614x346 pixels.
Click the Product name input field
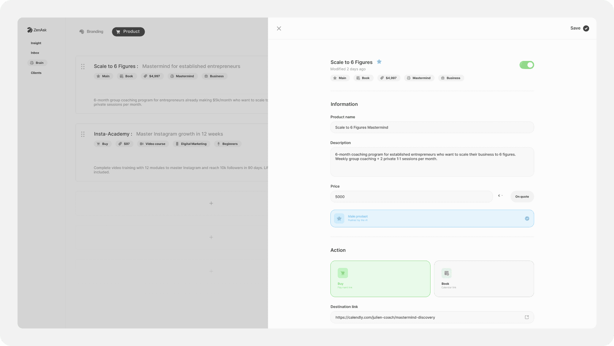[x=432, y=127]
